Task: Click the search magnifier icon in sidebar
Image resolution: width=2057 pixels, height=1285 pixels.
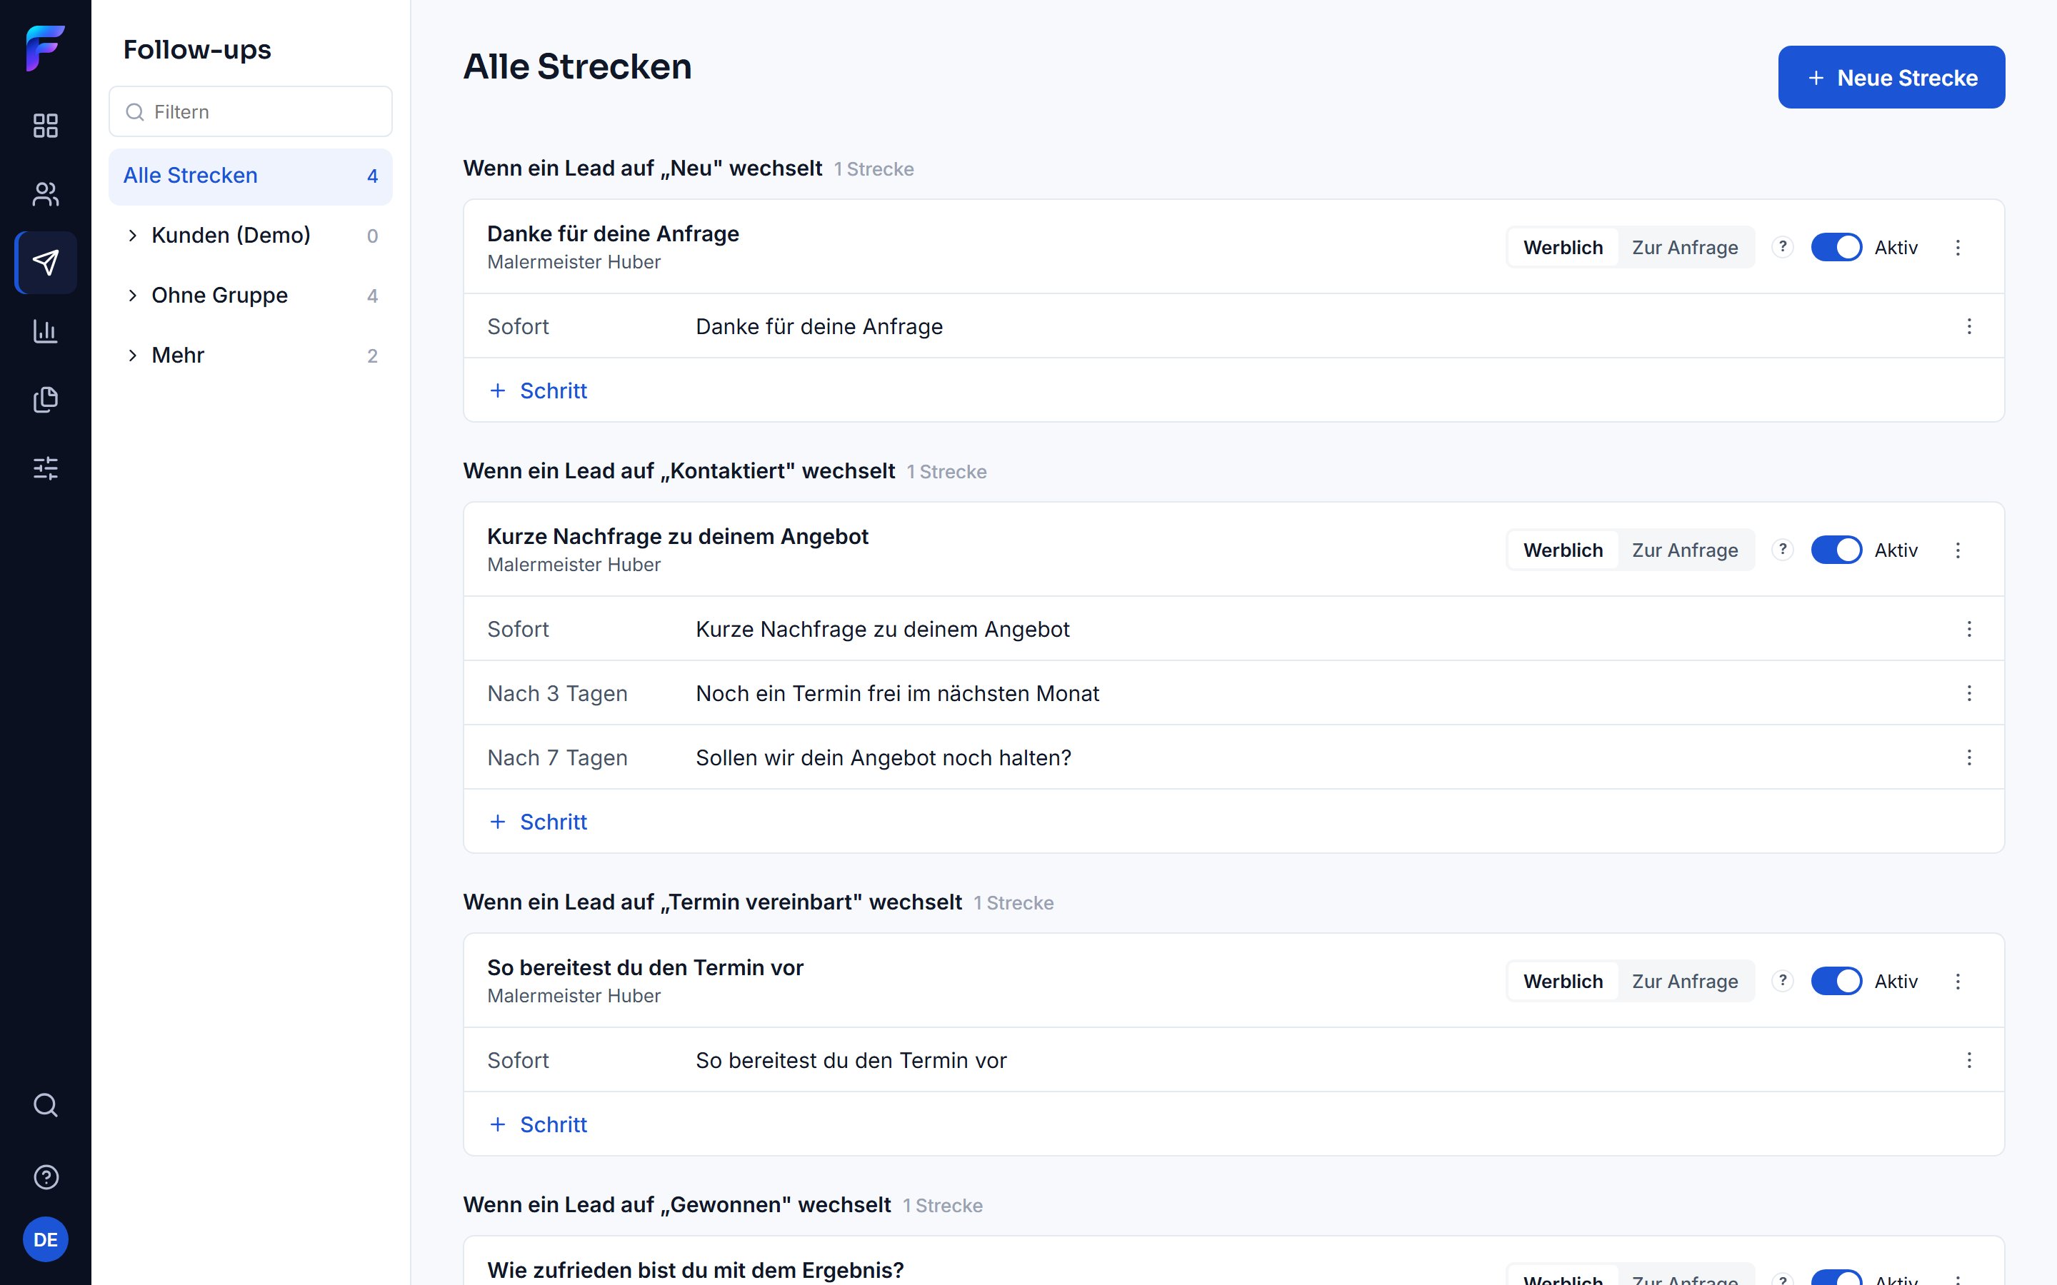Action: pos(45,1105)
